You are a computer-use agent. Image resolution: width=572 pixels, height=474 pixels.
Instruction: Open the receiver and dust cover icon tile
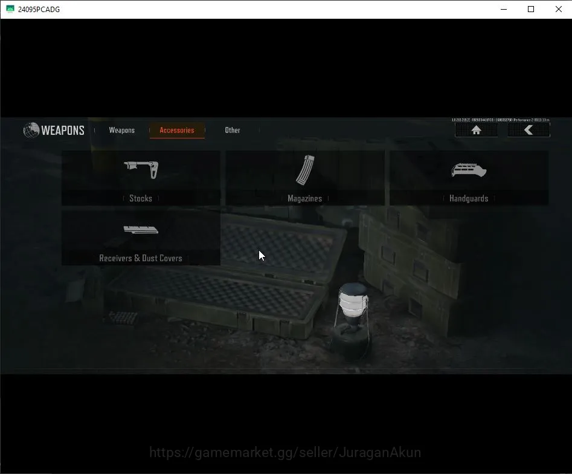(x=141, y=230)
